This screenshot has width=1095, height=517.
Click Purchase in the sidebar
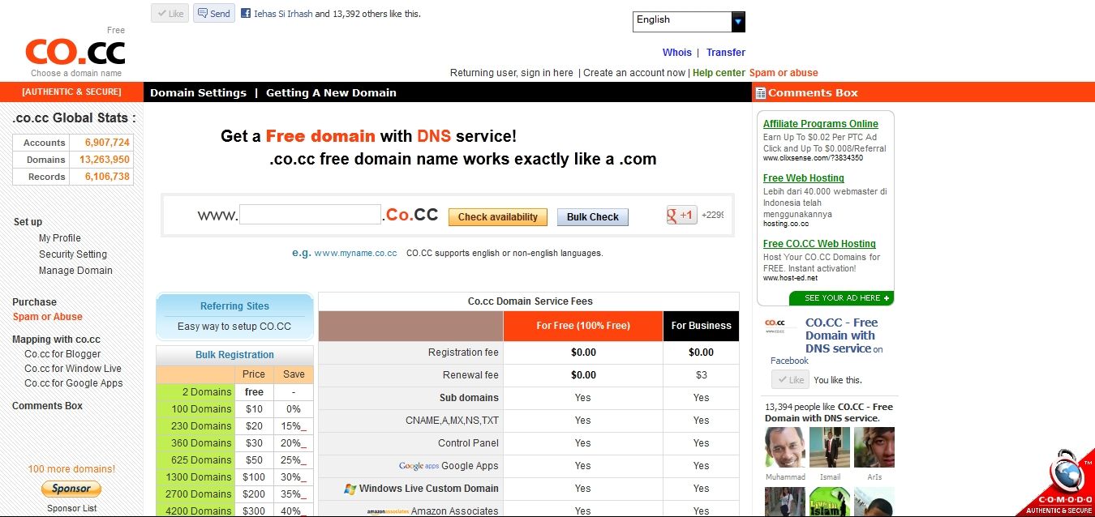coord(34,302)
